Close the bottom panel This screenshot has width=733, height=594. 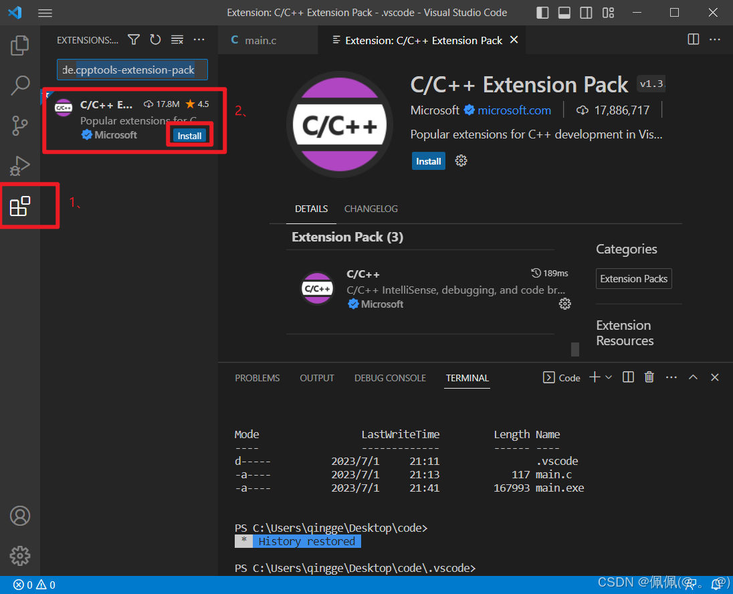click(x=715, y=377)
